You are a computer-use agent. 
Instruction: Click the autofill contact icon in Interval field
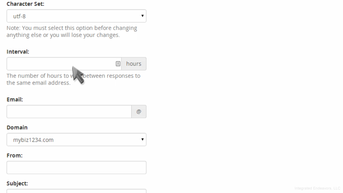(118, 64)
